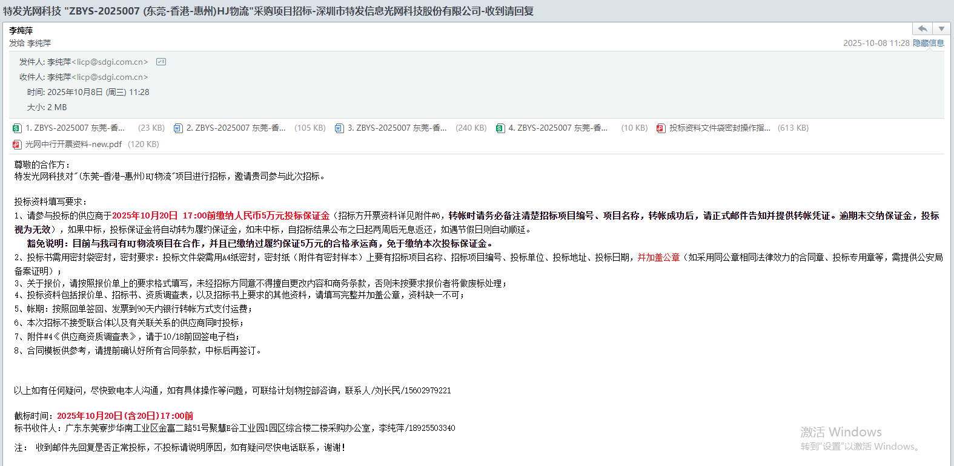Click the recipient name after 发给
Screen dimensions: 954x466
coord(39,43)
